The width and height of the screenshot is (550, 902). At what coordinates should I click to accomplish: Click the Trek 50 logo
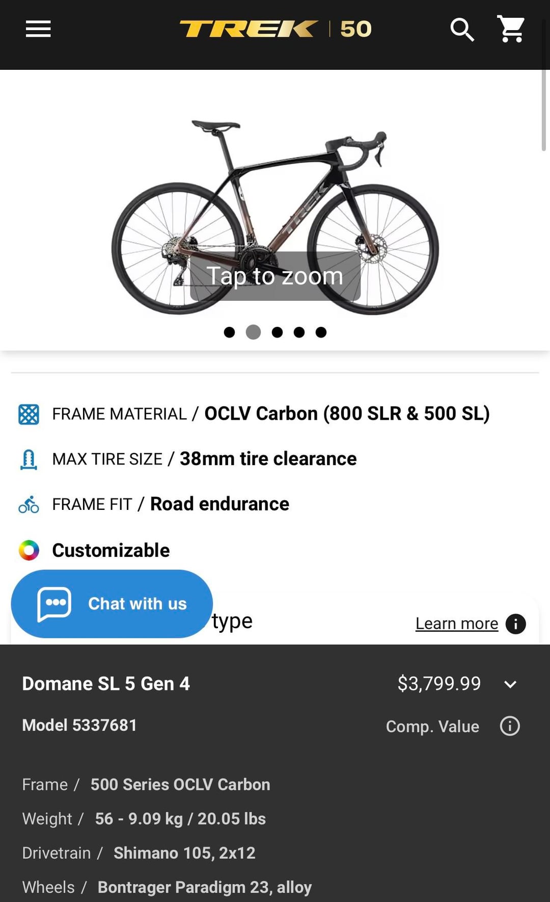pyautogui.click(x=276, y=29)
